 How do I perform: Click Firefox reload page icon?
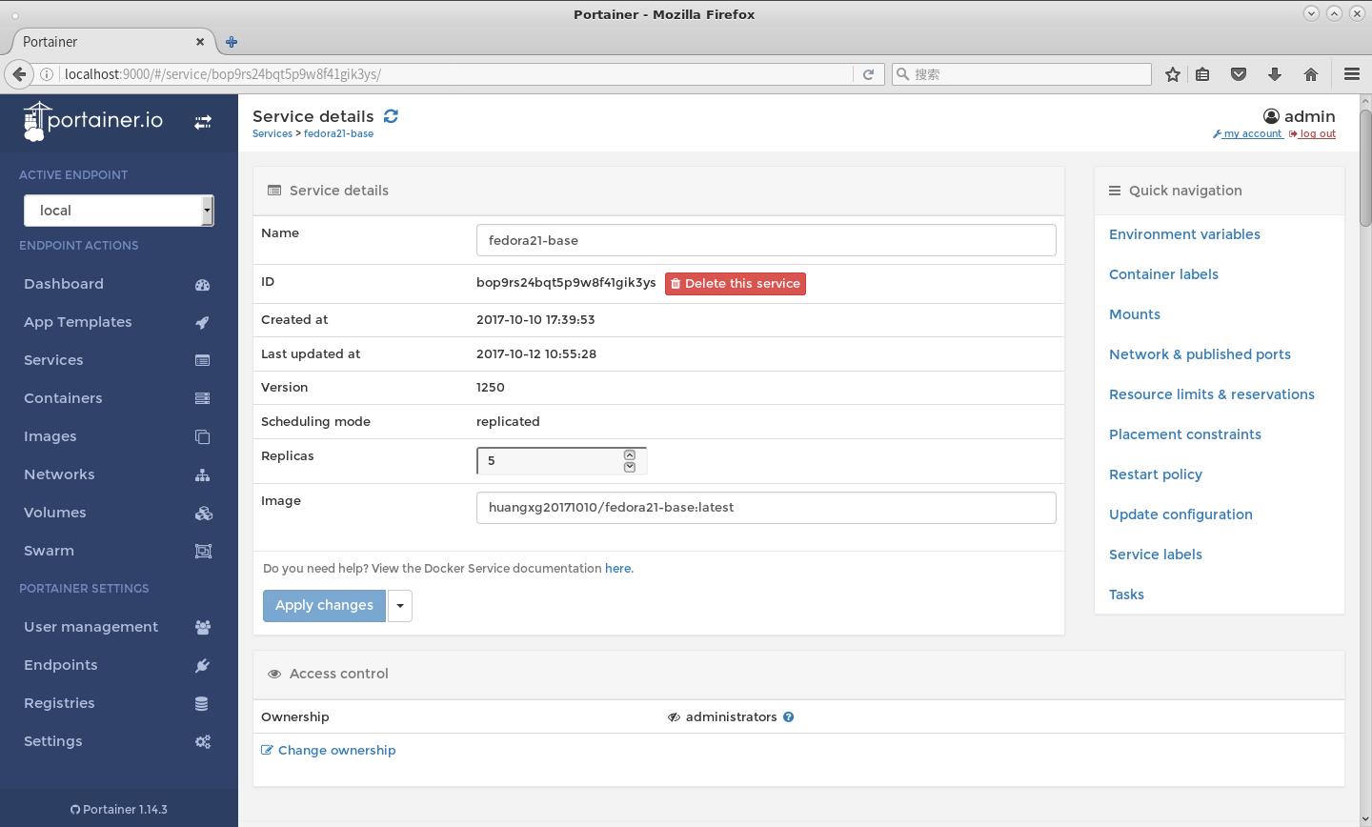[868, 74]
